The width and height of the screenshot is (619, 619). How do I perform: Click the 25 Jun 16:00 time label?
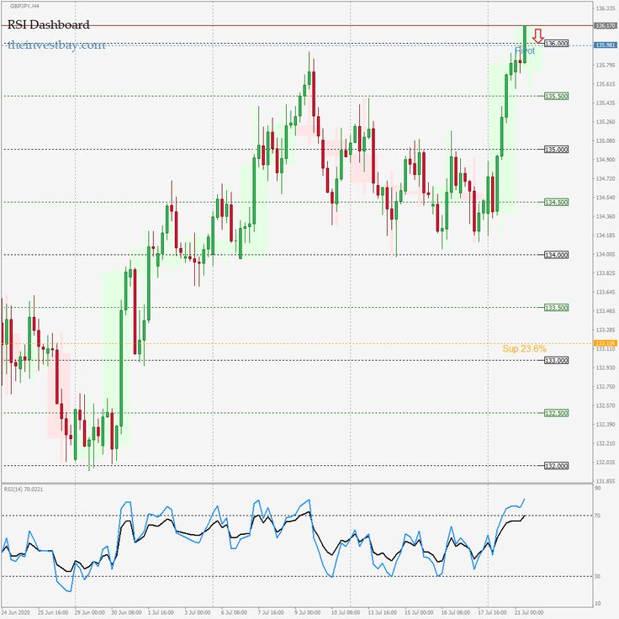tap(52, 612)
